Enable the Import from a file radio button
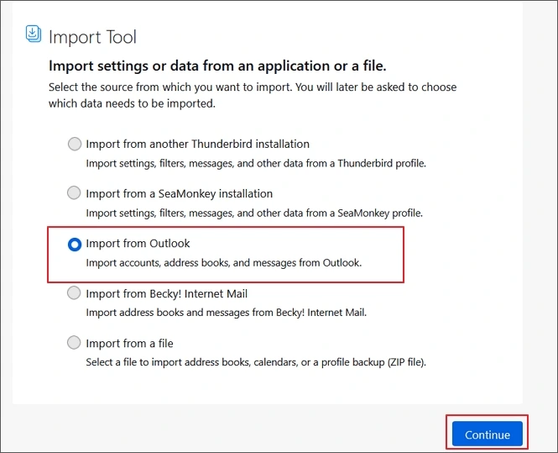The height and width of the screenshot is (453, 558). point(75,343)
